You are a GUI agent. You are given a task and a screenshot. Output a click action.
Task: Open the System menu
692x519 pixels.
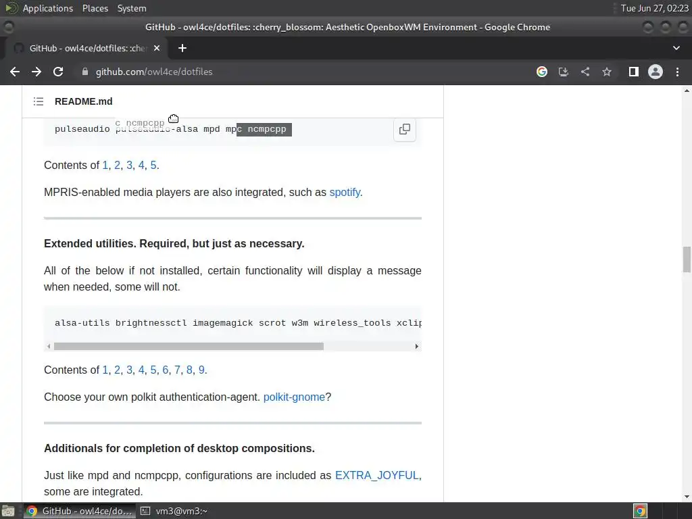click(x=132, y=8)
